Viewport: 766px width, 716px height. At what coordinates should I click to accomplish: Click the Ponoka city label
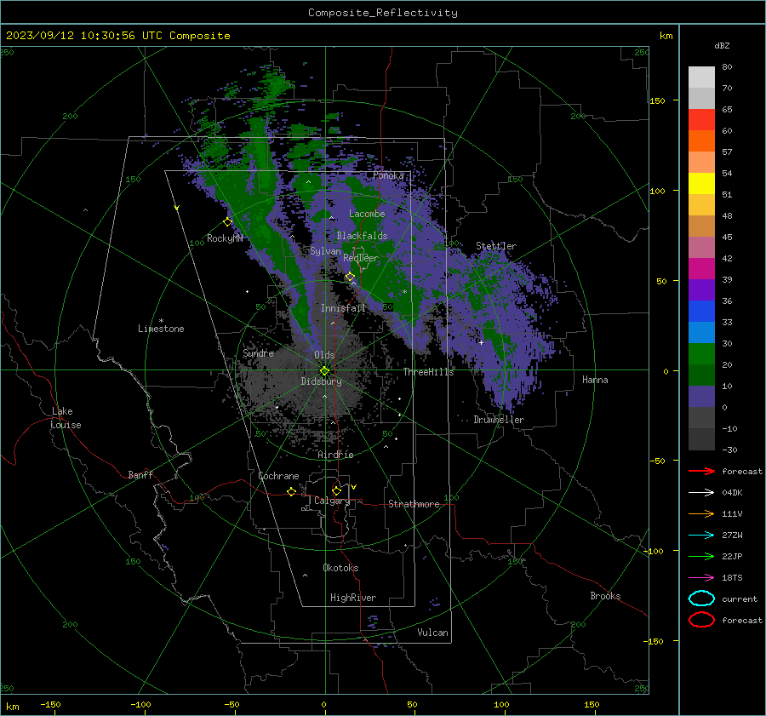coord(388,175)
